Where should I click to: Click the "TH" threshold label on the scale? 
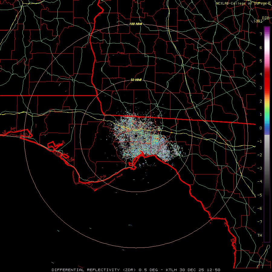click(260, 235)
